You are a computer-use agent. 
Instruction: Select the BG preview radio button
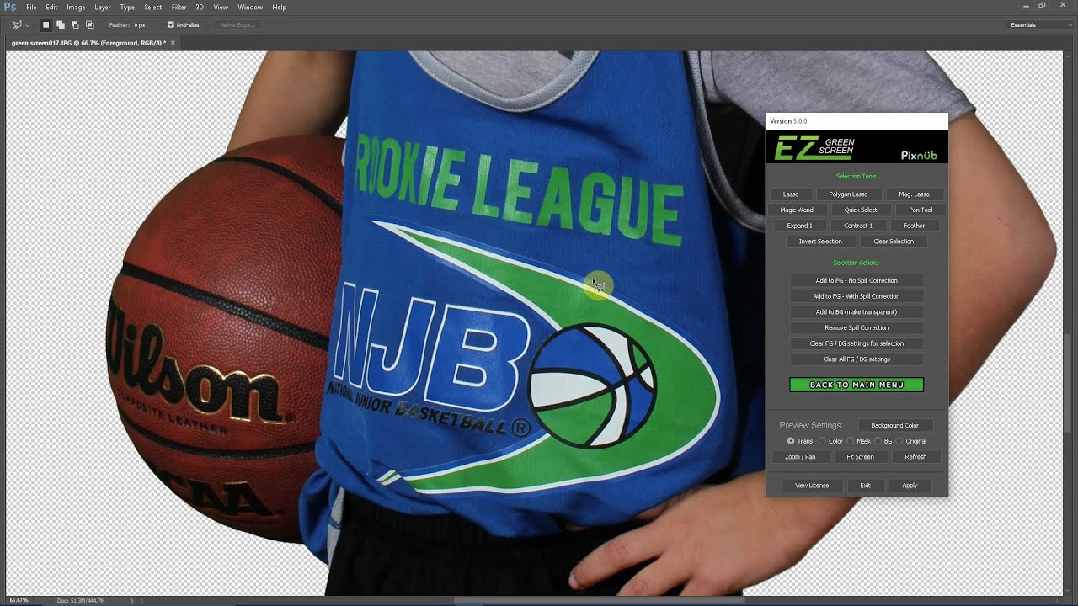tap(878, 441)
